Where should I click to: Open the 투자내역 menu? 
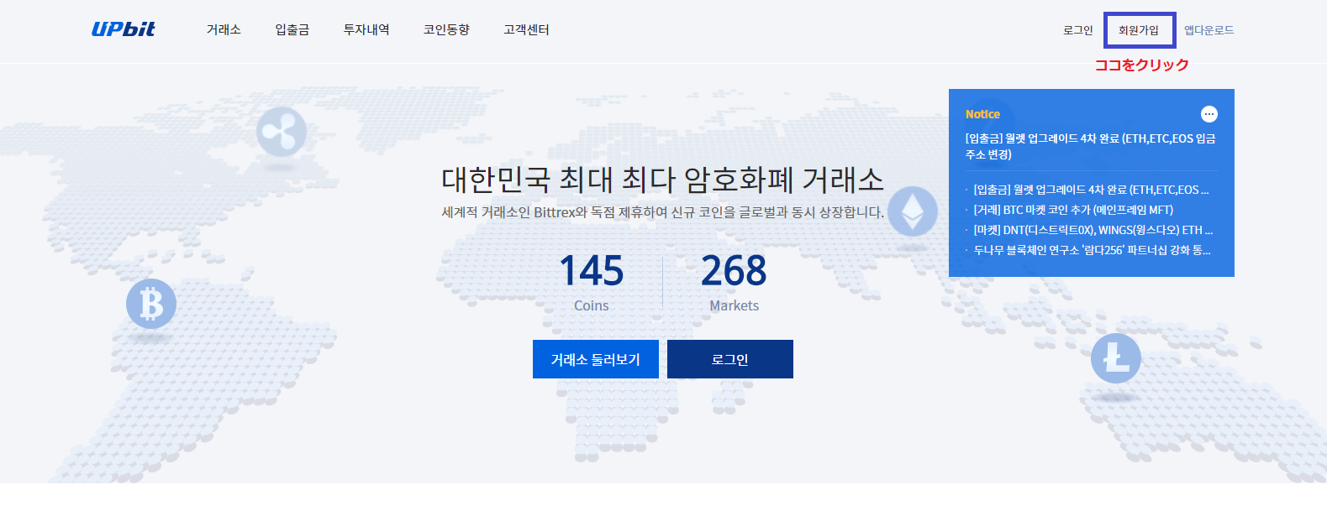(x=366, y=30)
